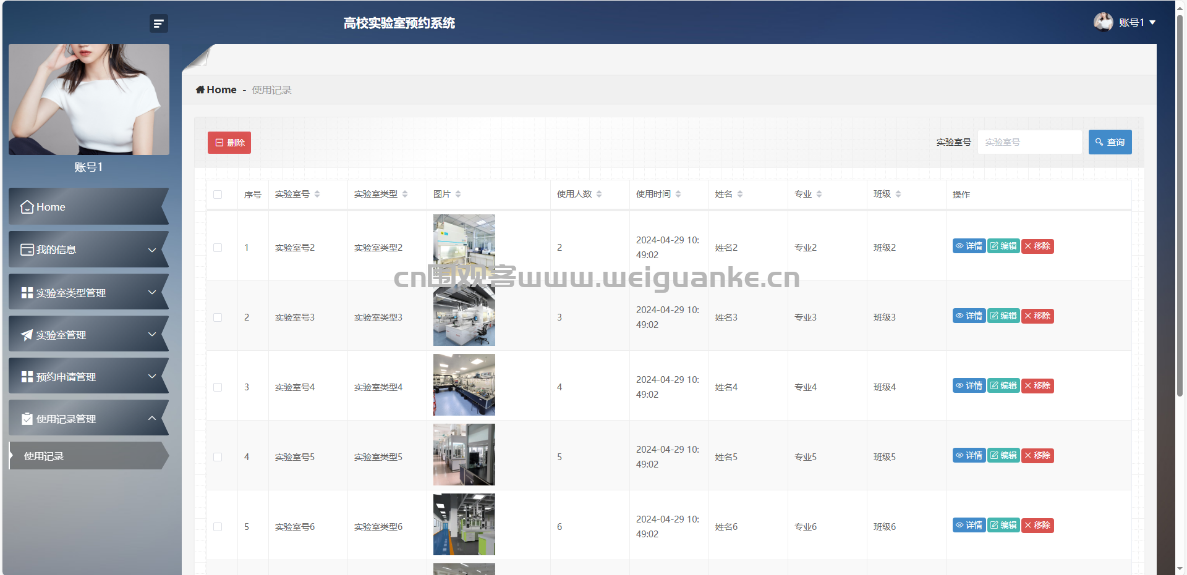Tick the checkbox for the 实验室号4 row
Image resolution: width=1187 pixels, height=575 pixels.
tap(218, 387)
